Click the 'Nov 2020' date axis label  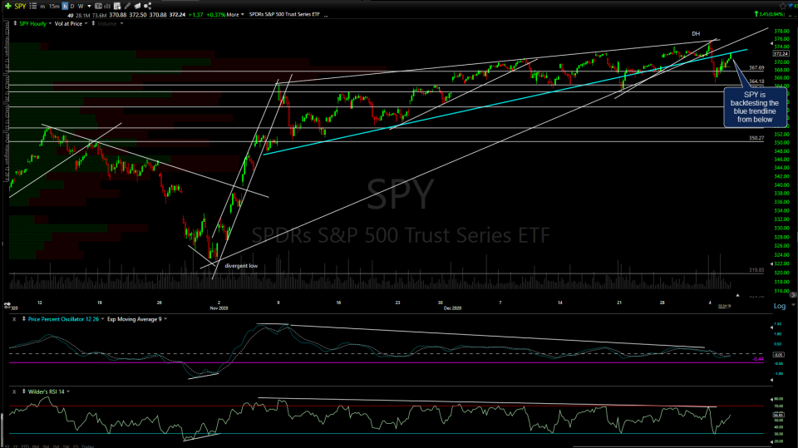[219, 308]
